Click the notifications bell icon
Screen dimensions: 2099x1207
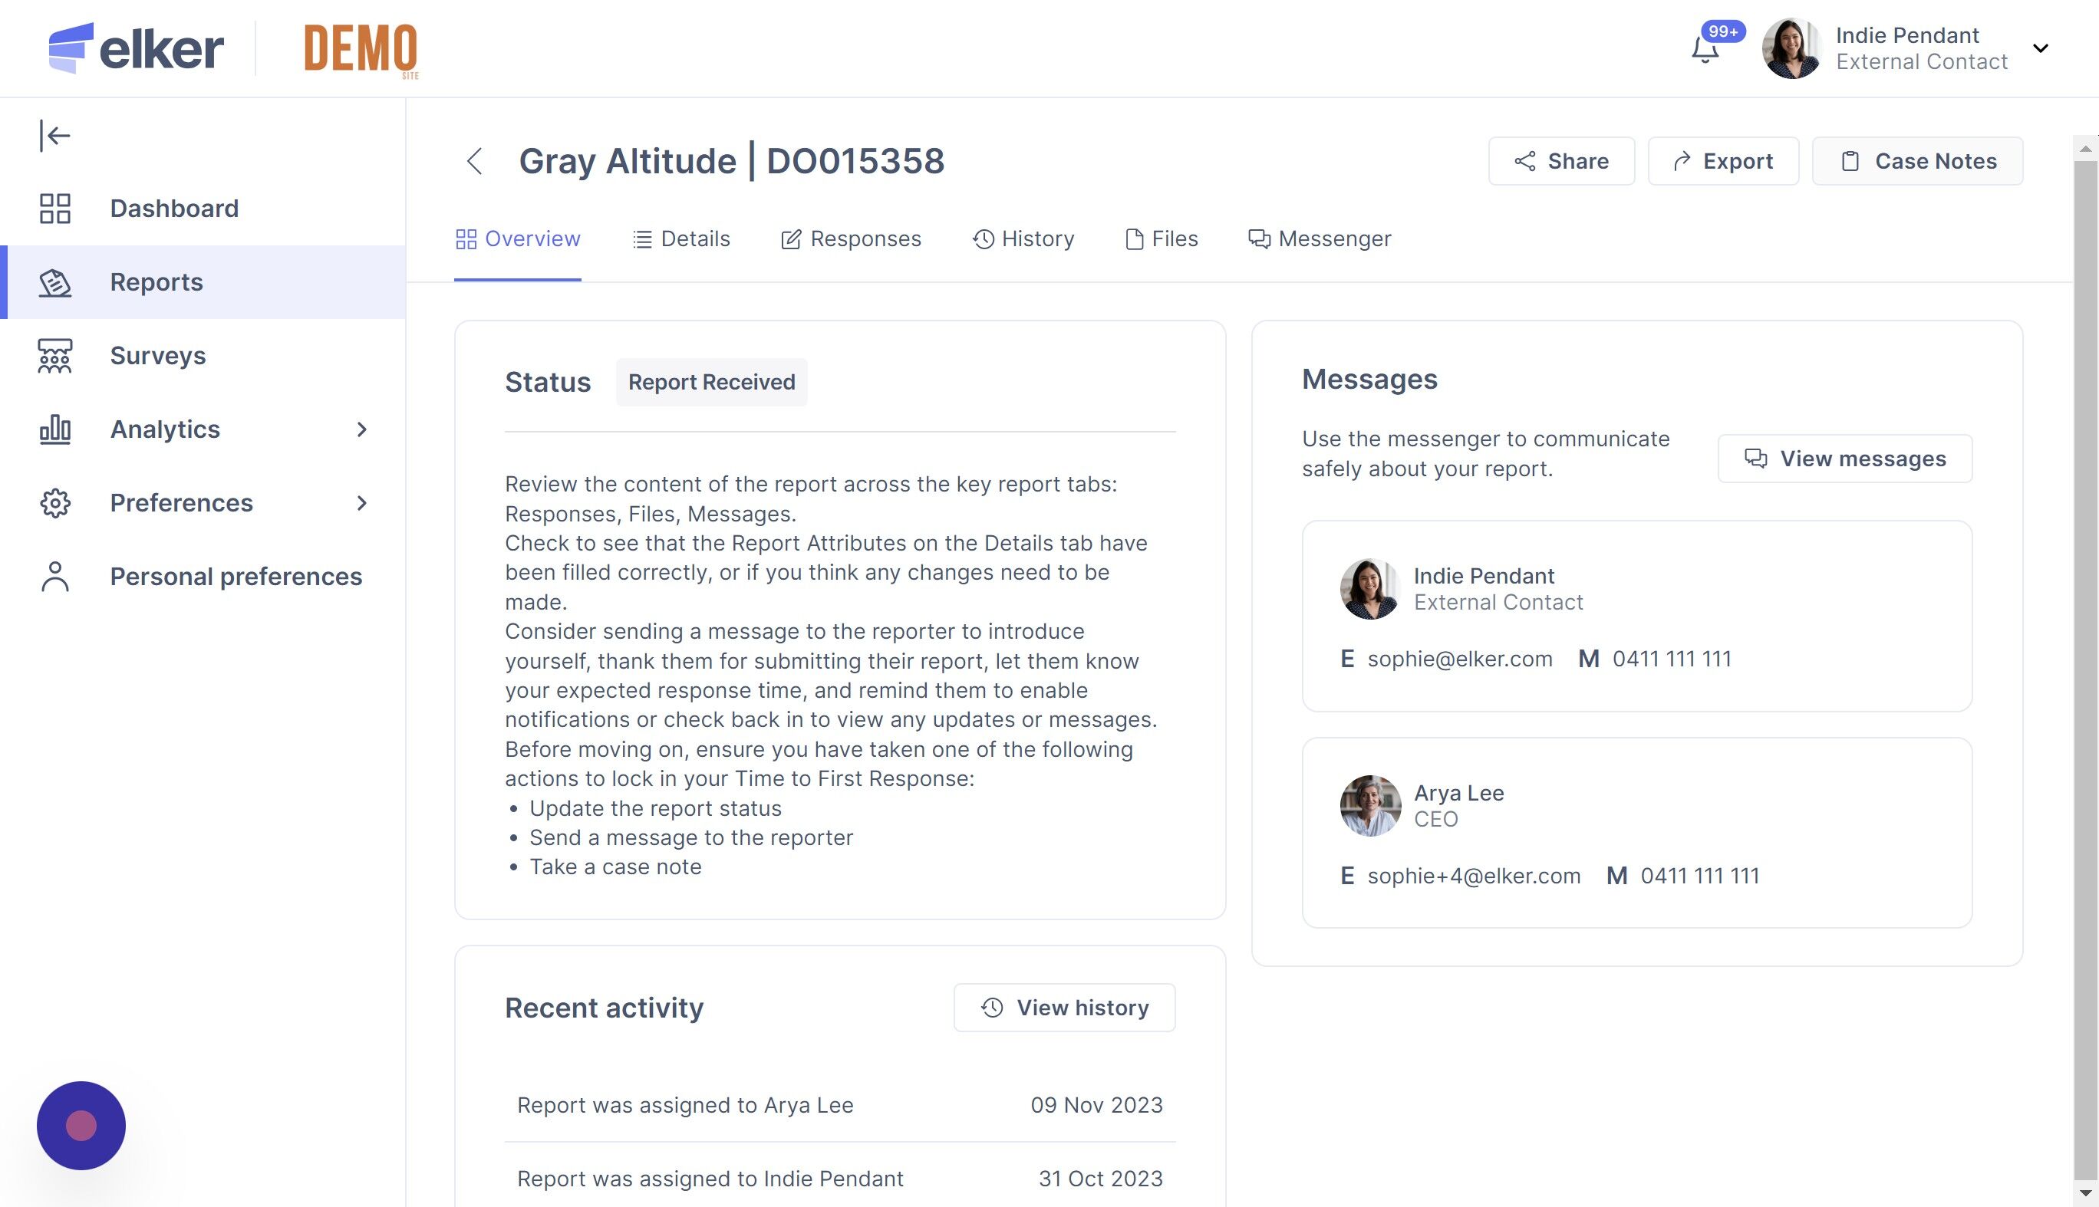(1705, 50)
